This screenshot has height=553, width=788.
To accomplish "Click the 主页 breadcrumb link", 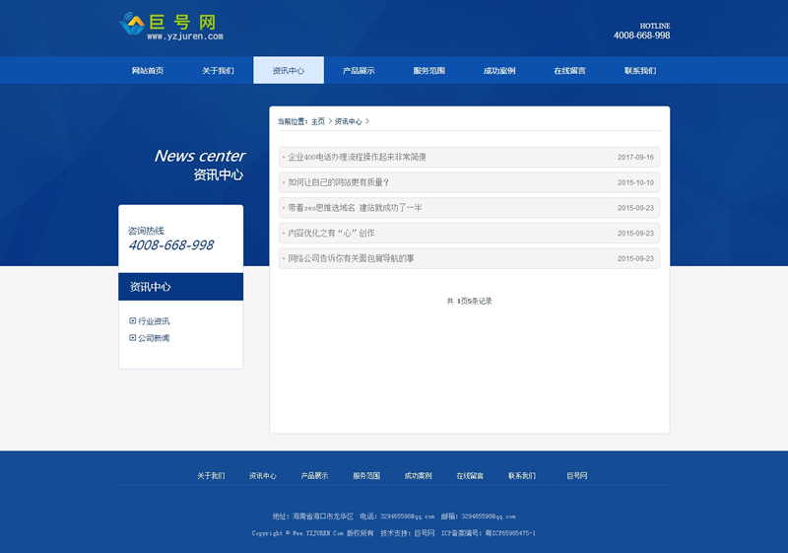I will coord(318,121).
